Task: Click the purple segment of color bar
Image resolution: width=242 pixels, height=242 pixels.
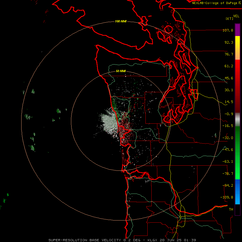Action: click(x=237, y=30)
